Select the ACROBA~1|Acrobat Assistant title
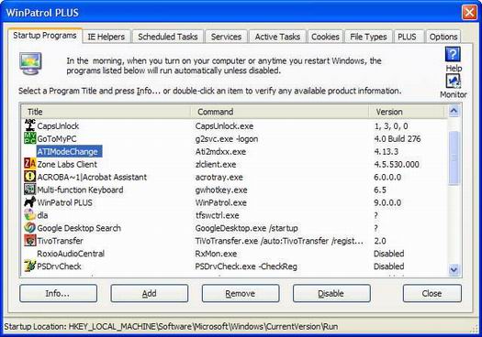Image resolution: width=482 pixels, height=337 pixels. pyautogui.click(x=92, y=177)
